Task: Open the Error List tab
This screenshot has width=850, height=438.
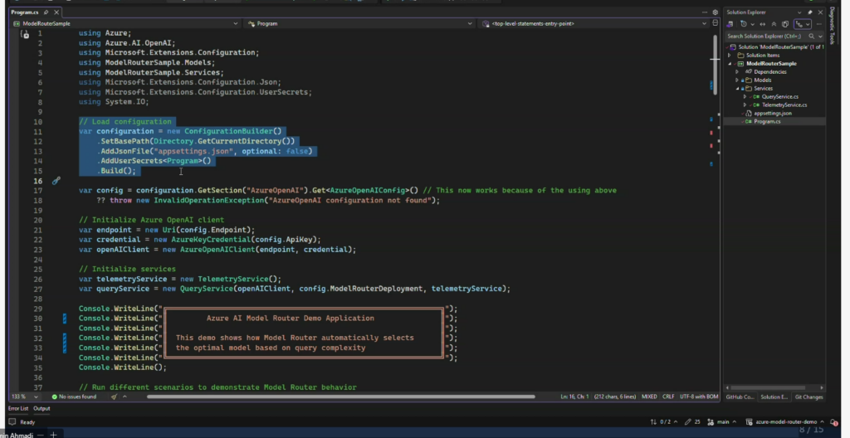Action: (x=17, y=408)
